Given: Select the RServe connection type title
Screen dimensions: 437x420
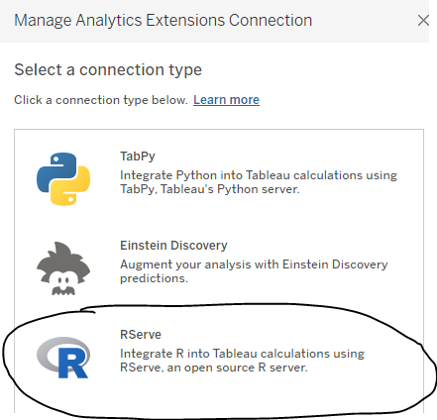Looking at the screenshot, I should click(x=141, y=335).
